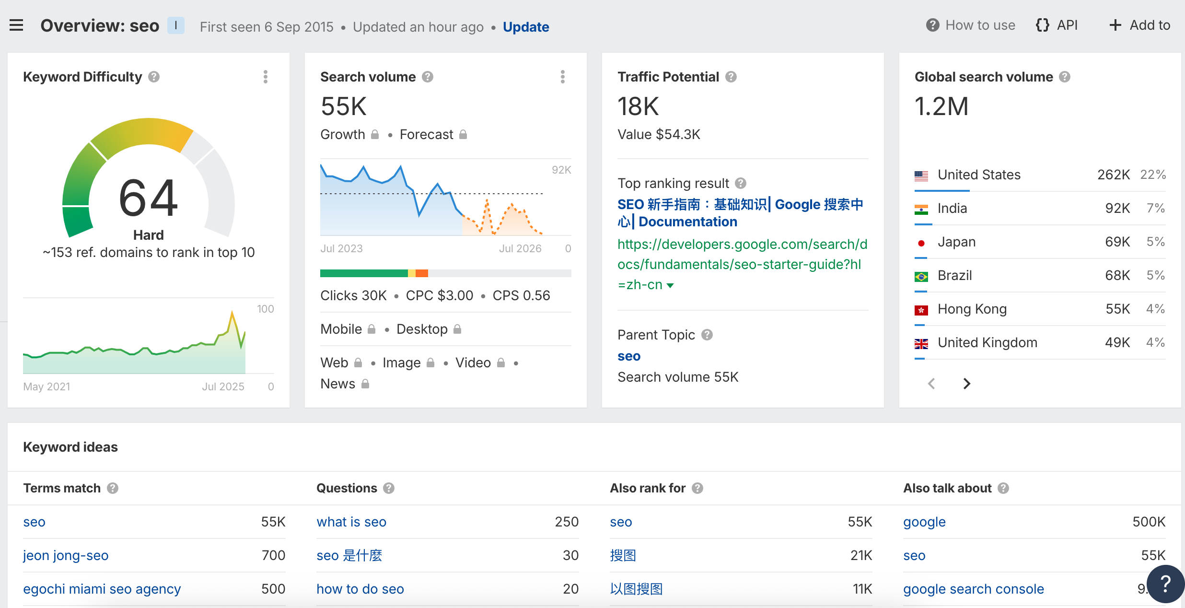The width and height of the screenshot is (1185, 608).
Task: Go to next page of countries
Action: point(966,384)
